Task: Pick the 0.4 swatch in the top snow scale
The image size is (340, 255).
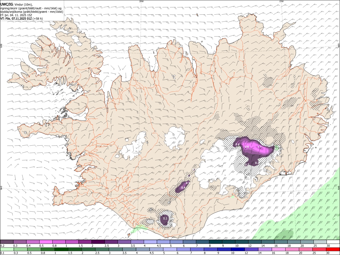Action: pos(33,242)
